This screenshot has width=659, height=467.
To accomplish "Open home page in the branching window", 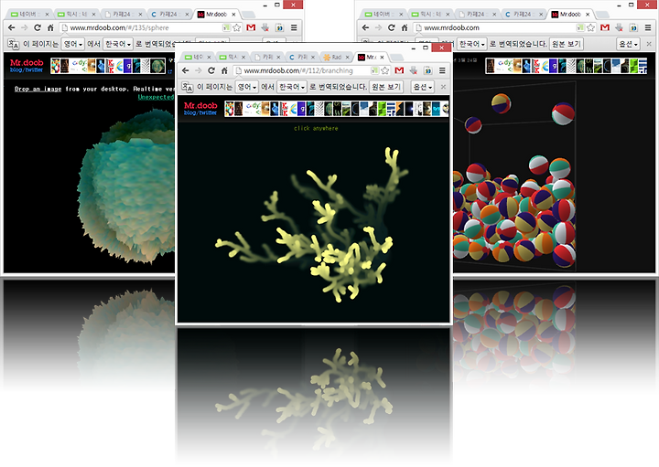I will pyautogui.click(x=224, y=70).
